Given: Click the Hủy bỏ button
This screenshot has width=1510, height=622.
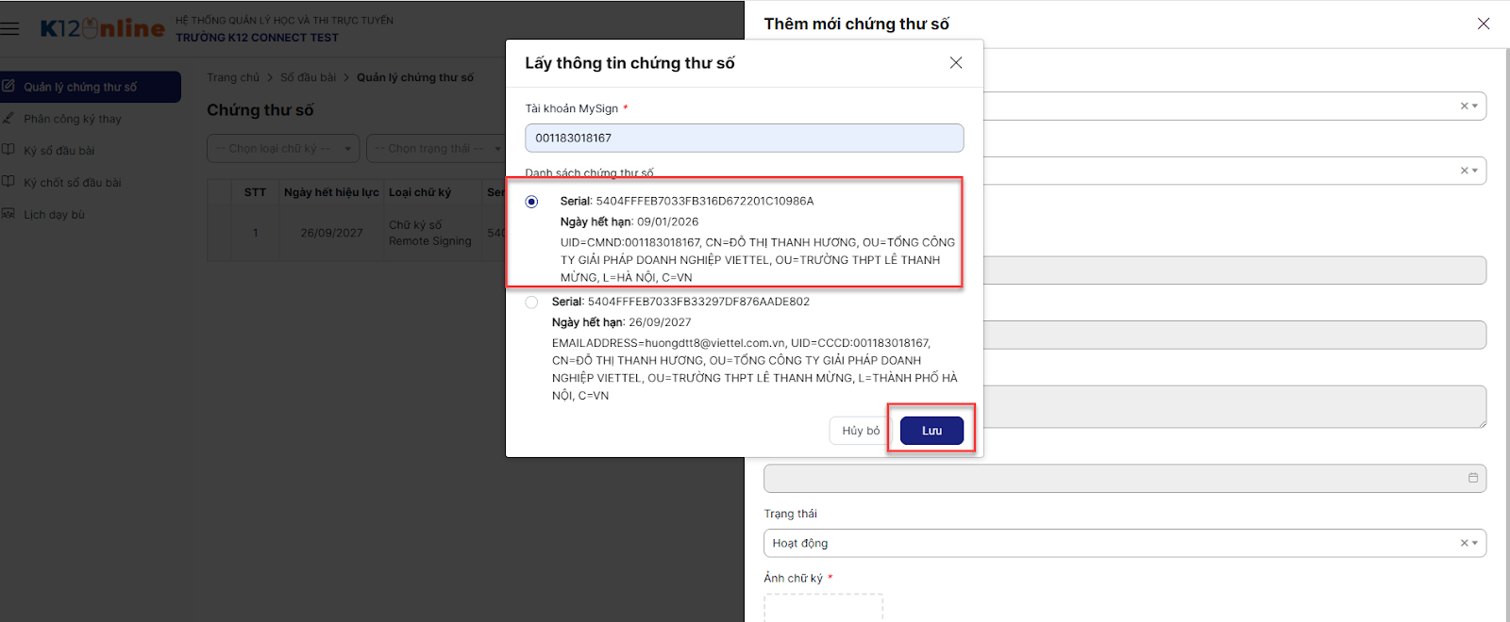Looking at the screenshot, I should (861, 431).
